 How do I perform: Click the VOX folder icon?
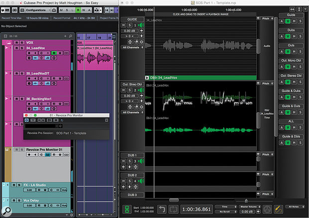(8, 42)
